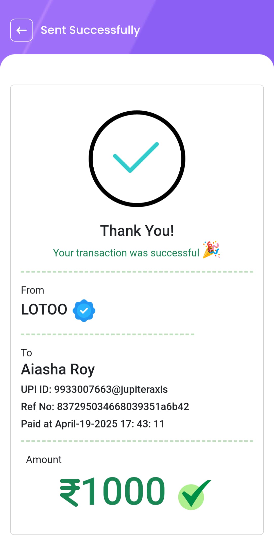The height and width of the screenshot is (551, 274).
Task: Tap the back arrow button
Action: (22, 30)
